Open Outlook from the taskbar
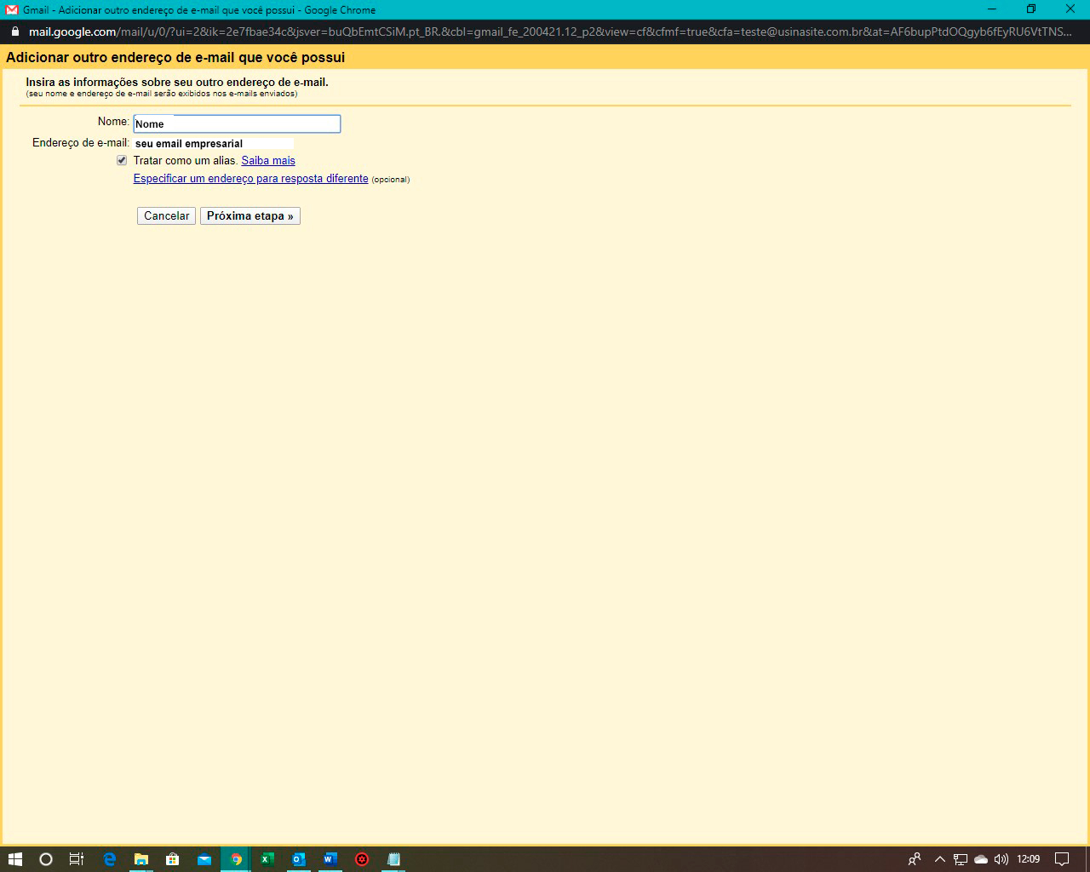The image size is (1090, 872). pos(298,859)
